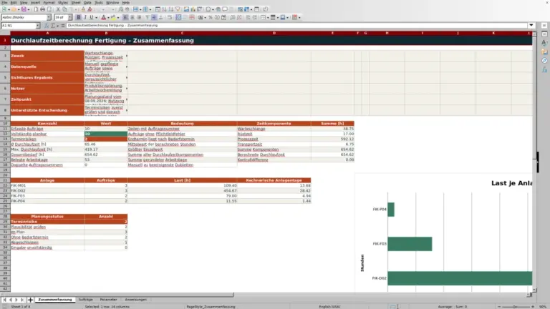Image resolution: width=550 pixels, height=309 pixels.
Task: Open the Borders dropdown arrow
Action: click(x=268, y=17)
